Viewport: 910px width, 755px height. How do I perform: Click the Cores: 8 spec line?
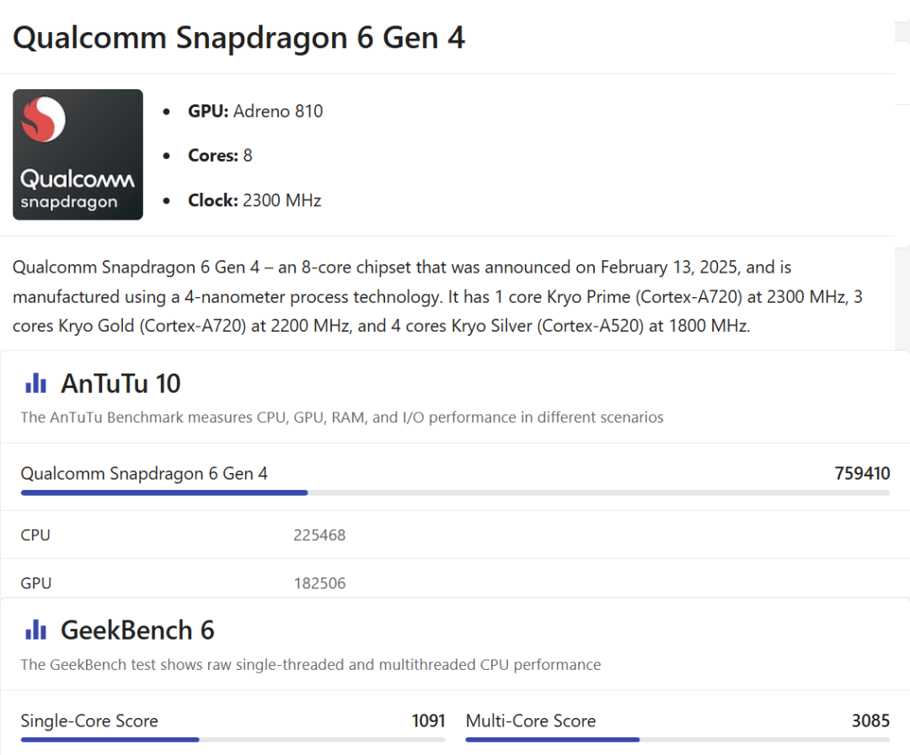tap(220, 156)
